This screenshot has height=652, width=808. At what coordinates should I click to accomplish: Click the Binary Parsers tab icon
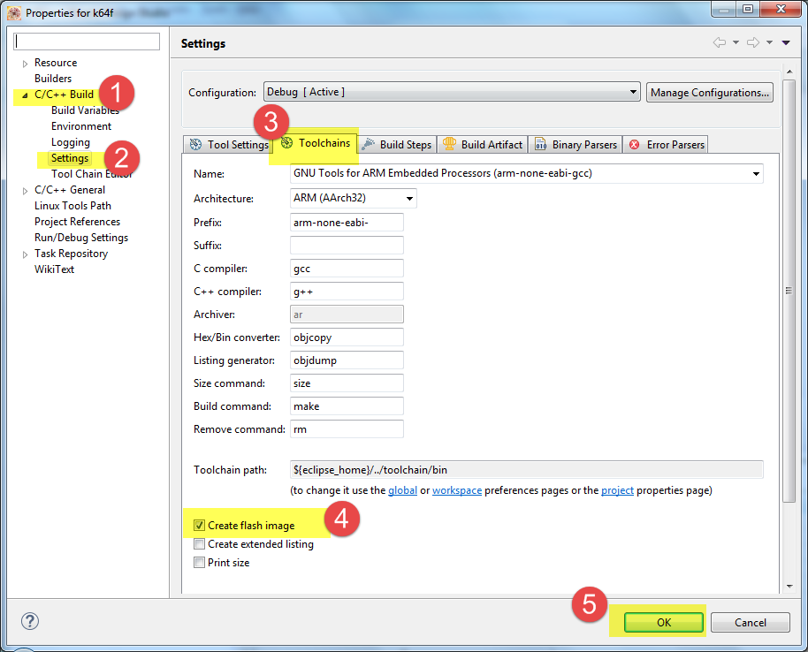[540, 145]
